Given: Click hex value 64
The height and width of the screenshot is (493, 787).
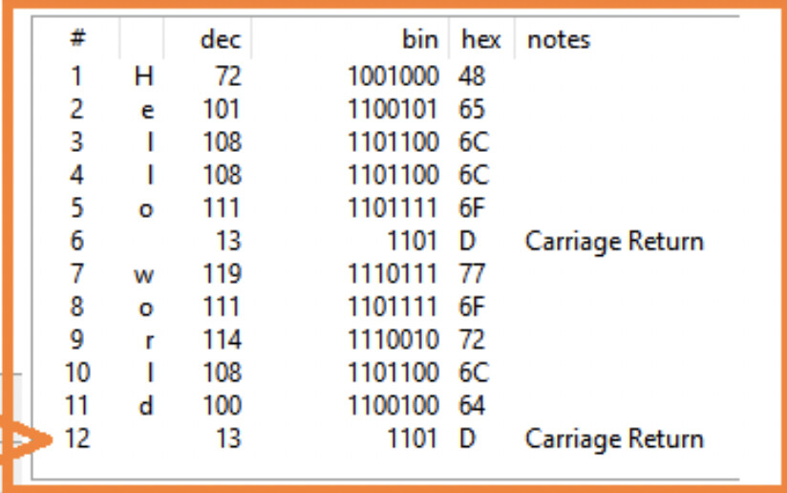Looking at the screenshot, I should click(x=472, y=406).
